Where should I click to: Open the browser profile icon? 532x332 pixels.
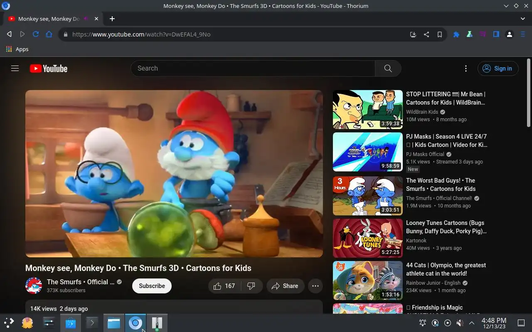[x=510, y=34]
